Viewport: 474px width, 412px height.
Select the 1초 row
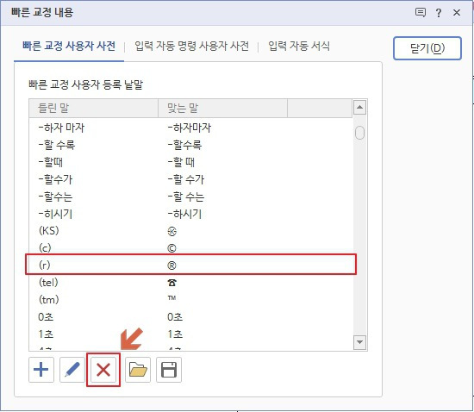(190, 334)
